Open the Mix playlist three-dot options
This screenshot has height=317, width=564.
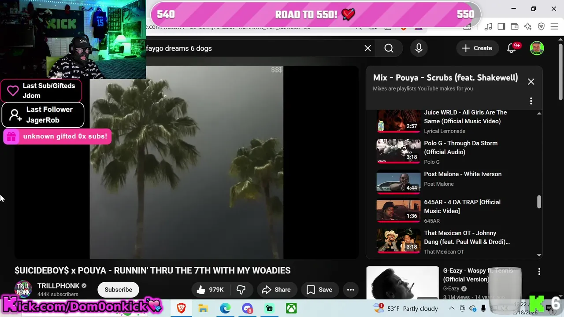click(x=531, y=101)
